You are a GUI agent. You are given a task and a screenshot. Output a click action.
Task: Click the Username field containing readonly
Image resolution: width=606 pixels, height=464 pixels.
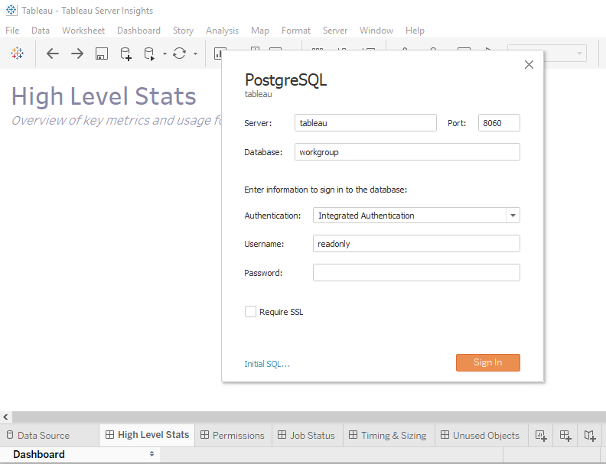[x=416, y=244]
